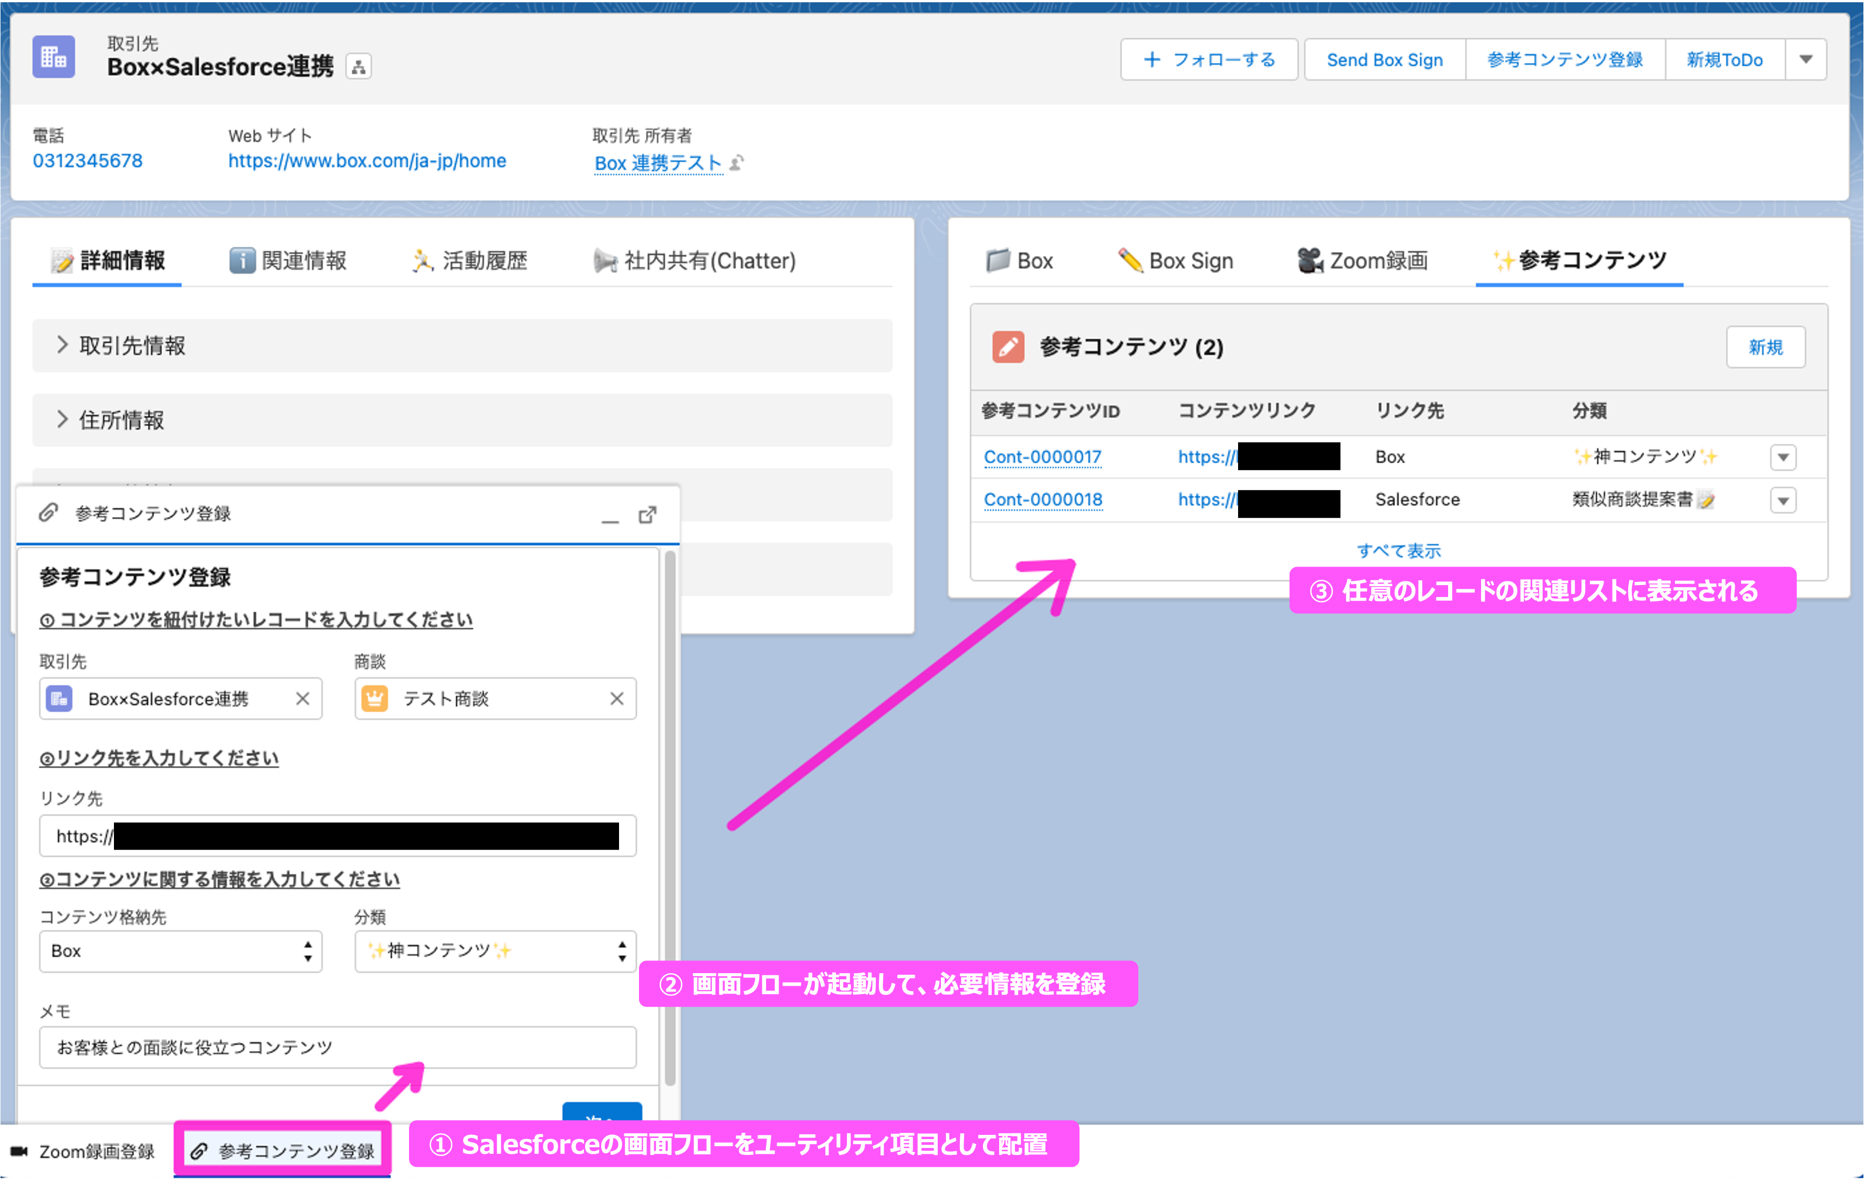Pop out the 参考コンテンツ登録 utility panel
The height and width of the screenshot is (1179, 1865).
point(647,515)
